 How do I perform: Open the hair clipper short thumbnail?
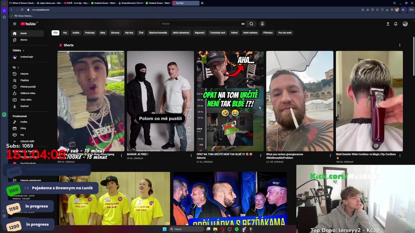click(x=369, y=101)
